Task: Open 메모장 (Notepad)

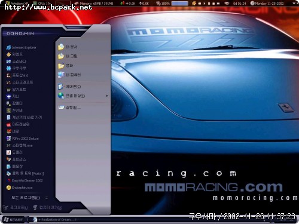Action: (x=14, y=166)
